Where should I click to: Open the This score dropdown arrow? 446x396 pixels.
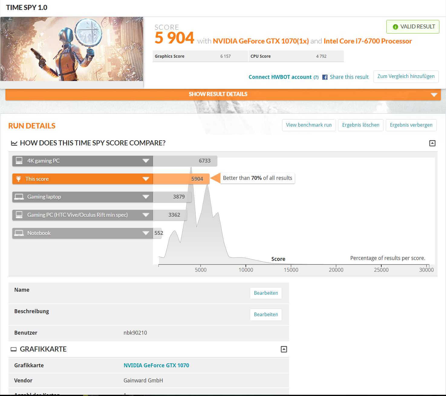(146, 179)
